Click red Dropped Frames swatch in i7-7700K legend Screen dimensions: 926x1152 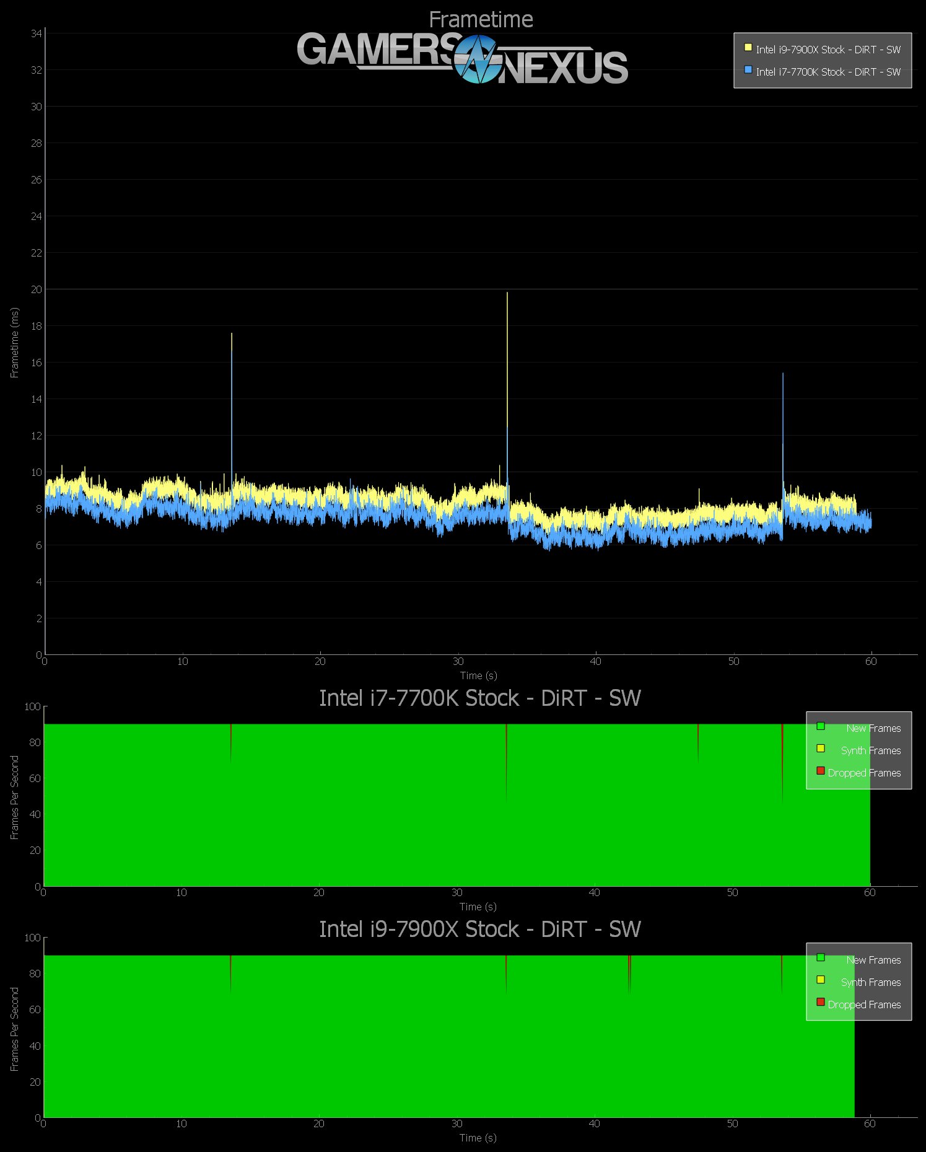[x=821, y=770]
